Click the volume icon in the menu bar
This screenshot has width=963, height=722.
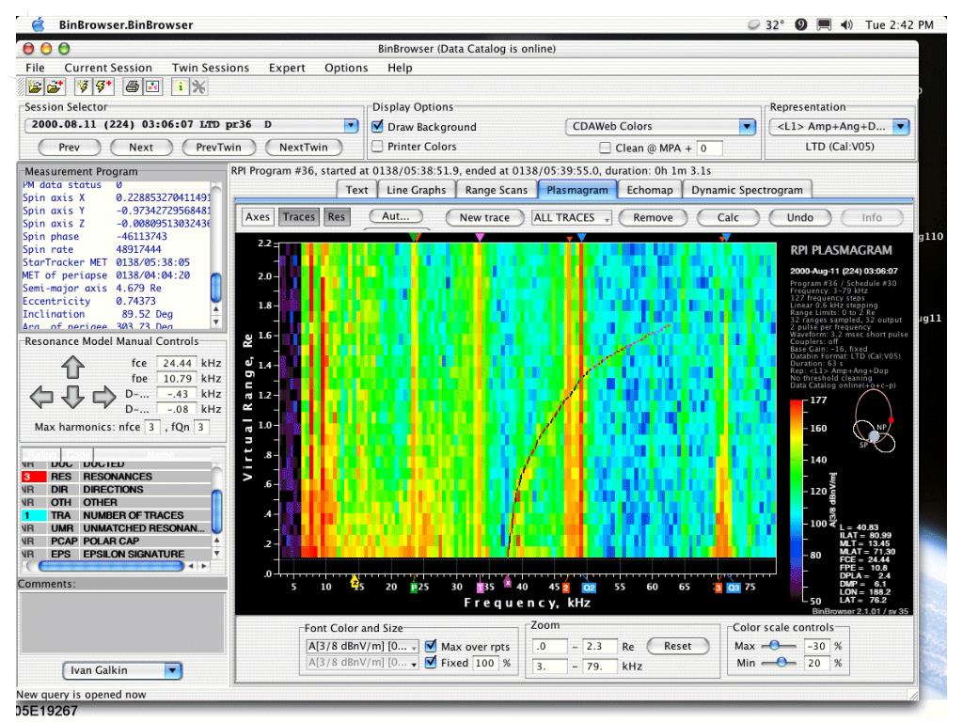847,24
